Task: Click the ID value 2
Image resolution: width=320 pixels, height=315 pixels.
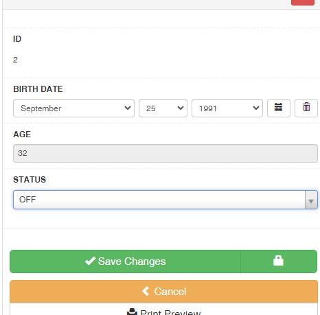Action: 15,60
